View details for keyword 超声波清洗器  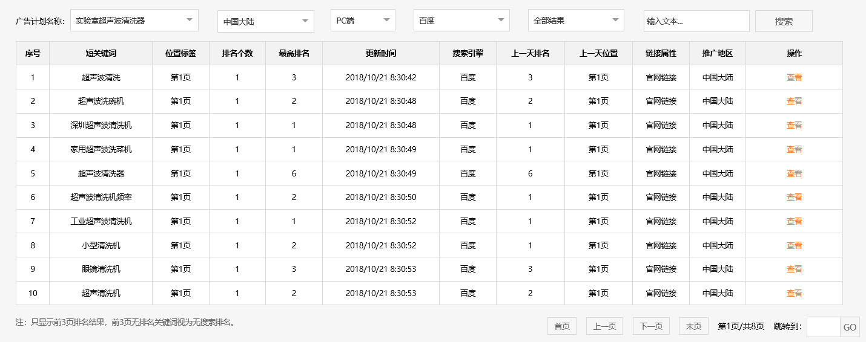coord(794,173)
